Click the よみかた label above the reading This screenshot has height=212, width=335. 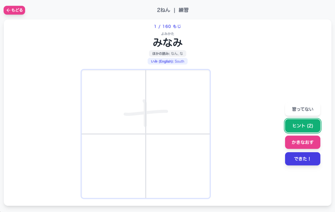pyautogui.click(x=167, y=34)
